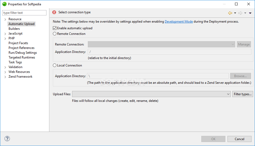This screenshot has width=255, height=146.
Task: Expand the Resource tree node
Action: point(5,19)
